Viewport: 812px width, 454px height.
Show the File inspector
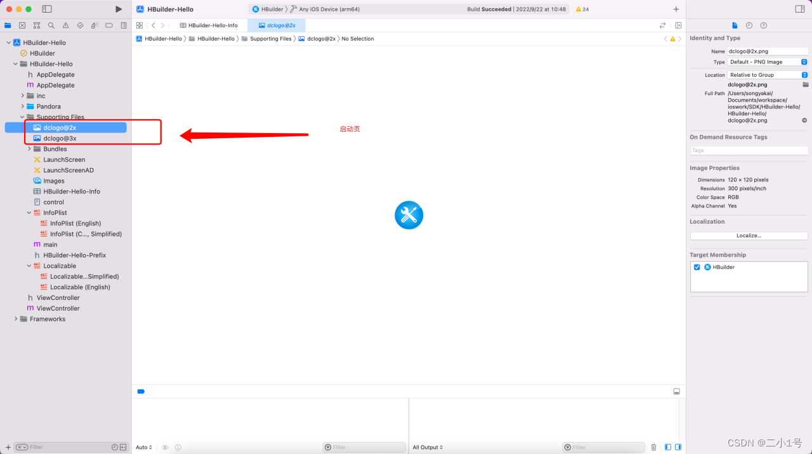(735, 25)
